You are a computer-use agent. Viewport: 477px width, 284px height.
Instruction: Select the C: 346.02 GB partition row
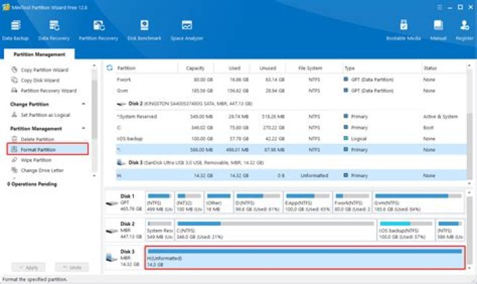click(x=291, y=127)
